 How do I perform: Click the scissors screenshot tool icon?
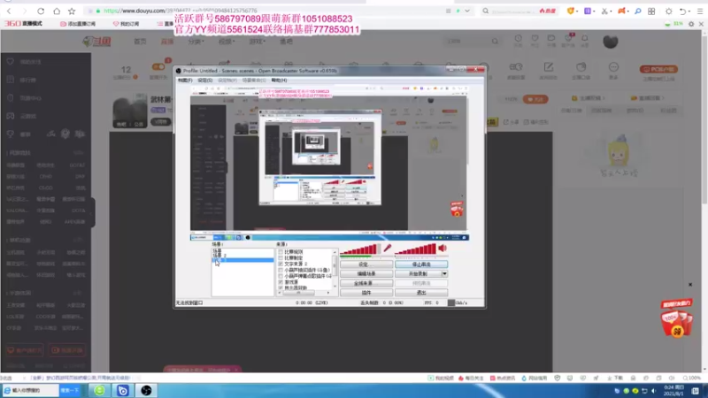click(x=604, y=11)
